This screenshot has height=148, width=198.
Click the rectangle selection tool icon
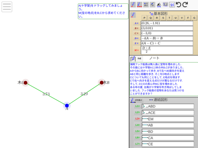coord(146,5)
